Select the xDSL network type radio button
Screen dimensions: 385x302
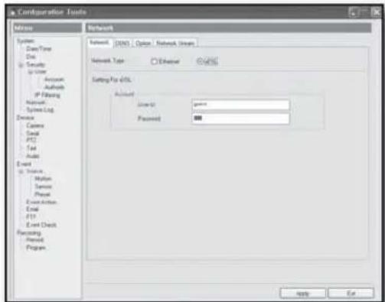tap(200, 61)
